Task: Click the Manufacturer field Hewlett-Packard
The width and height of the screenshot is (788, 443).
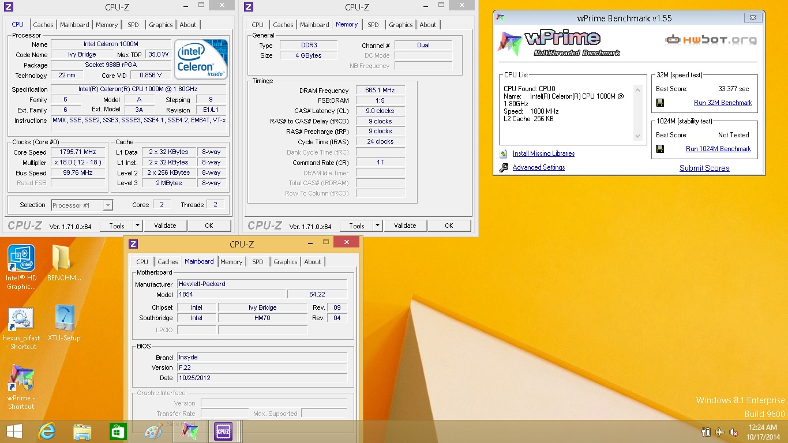Action: pyautogui.click(x=262, y=284)
